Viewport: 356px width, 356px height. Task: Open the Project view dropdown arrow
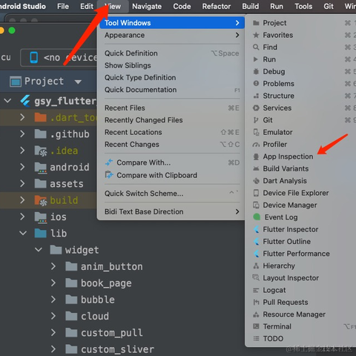click(78, 82)
